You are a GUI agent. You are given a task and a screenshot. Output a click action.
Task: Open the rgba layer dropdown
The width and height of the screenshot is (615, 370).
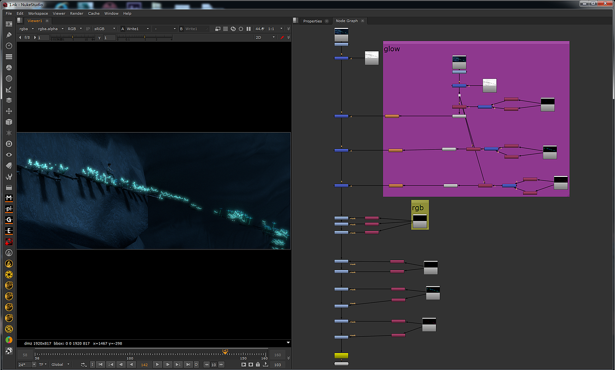[26, 29]
